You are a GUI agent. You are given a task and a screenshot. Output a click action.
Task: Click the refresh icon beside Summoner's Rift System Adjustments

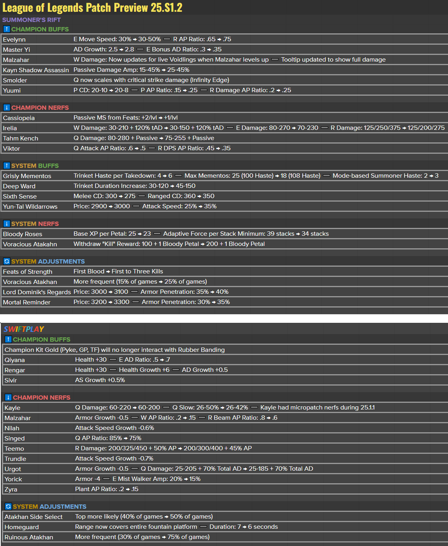7,261
